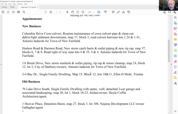Open Export PDF tool in right pane
The width and height of the screenshot is (178, 114).
pyautogui.click(x=175, y=23)
